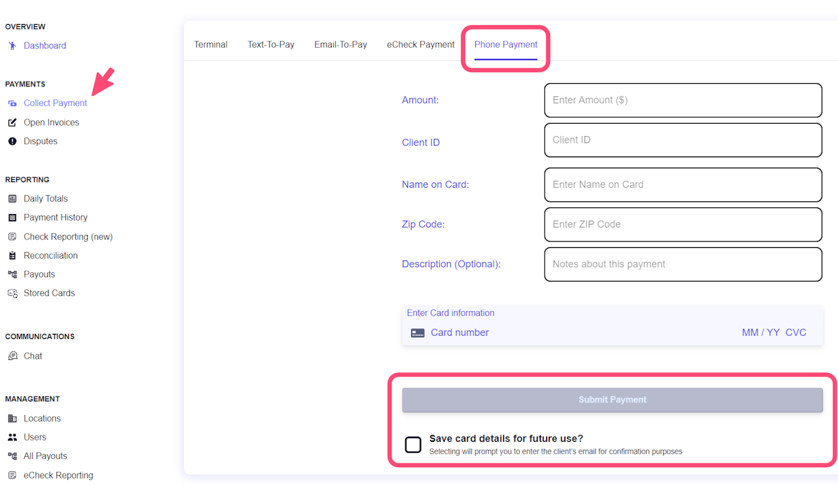Click the Chat bubble icon

point(12,356)
